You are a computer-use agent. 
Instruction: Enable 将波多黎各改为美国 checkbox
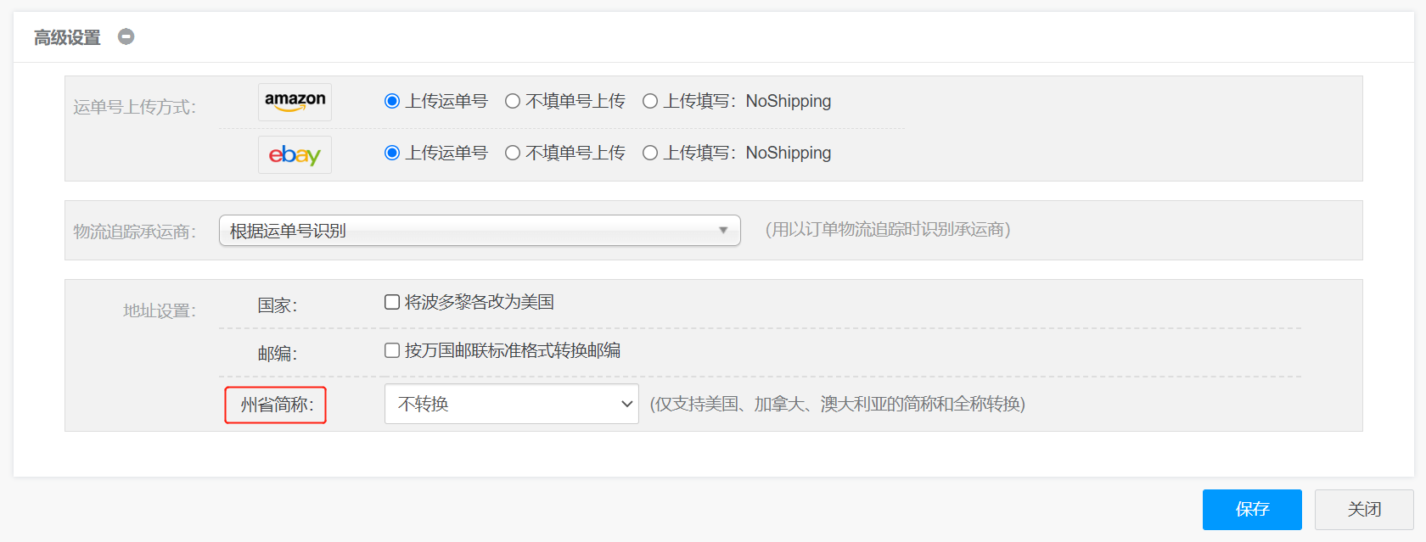392,302
